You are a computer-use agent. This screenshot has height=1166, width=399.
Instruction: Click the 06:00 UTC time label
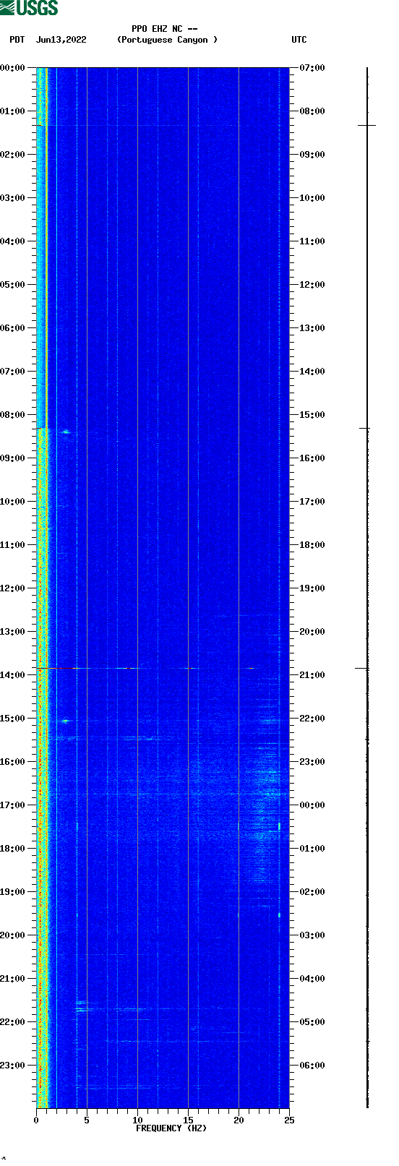point(312,1066)
